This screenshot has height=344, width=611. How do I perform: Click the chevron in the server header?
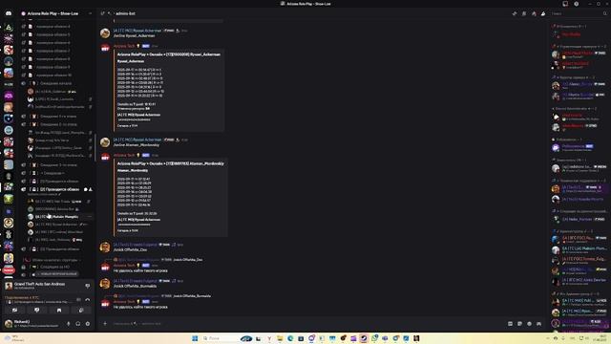(90, 13)
